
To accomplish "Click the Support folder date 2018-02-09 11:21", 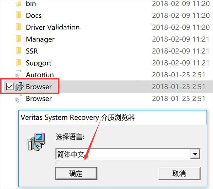I will point(181,63).
